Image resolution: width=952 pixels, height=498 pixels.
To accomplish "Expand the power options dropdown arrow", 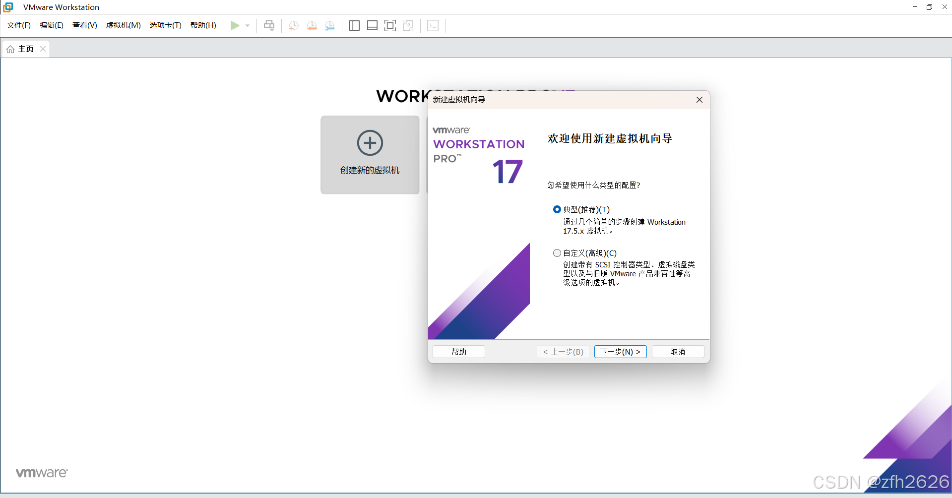I will point(248,26).
